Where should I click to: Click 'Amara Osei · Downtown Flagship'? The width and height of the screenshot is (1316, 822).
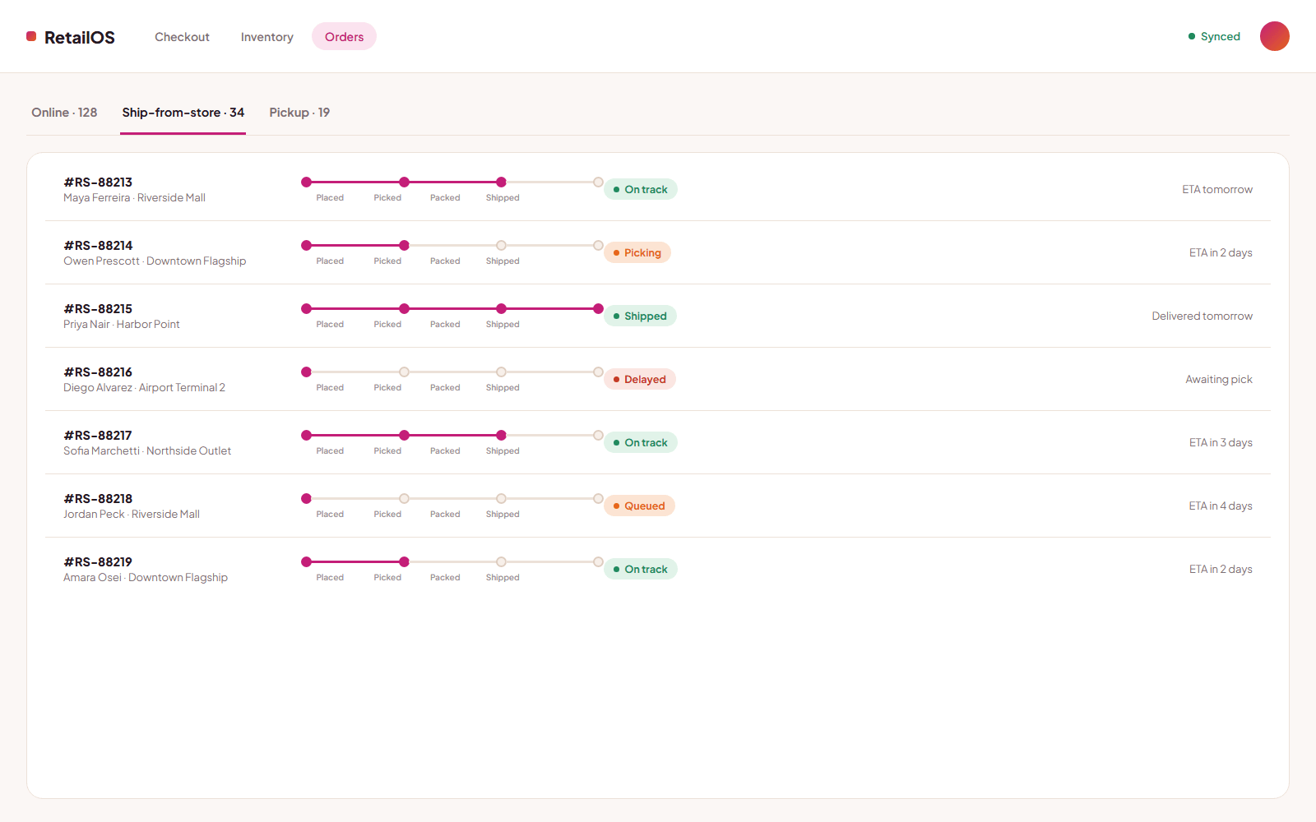tap(146, 578)
